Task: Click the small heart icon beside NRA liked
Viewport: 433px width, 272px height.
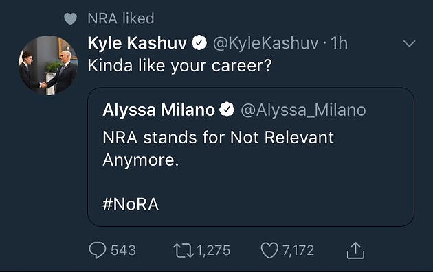Action: pyautogui.click(x=70, y=19)
